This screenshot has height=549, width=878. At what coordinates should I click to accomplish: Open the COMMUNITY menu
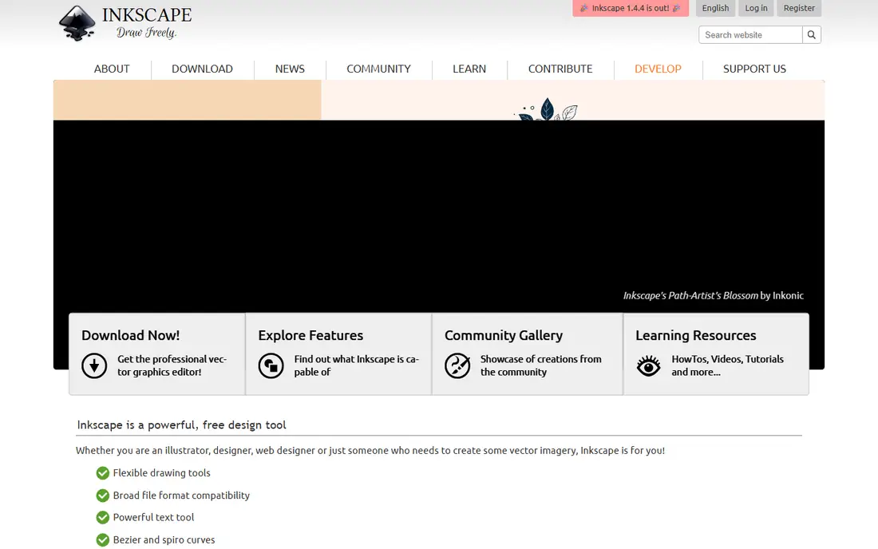click(378, 69)
